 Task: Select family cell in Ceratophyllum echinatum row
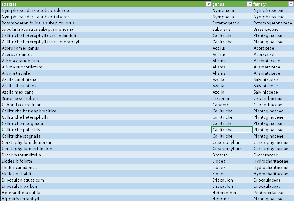273,149
